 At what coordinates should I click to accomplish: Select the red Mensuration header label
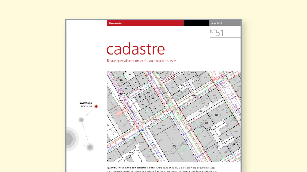coord(115,23)
